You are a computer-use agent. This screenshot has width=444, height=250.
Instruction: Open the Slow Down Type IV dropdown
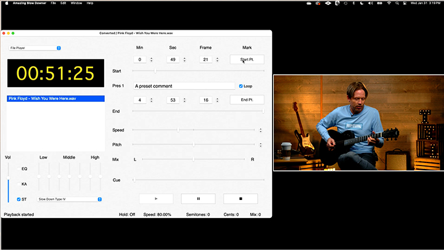[69, 199]
